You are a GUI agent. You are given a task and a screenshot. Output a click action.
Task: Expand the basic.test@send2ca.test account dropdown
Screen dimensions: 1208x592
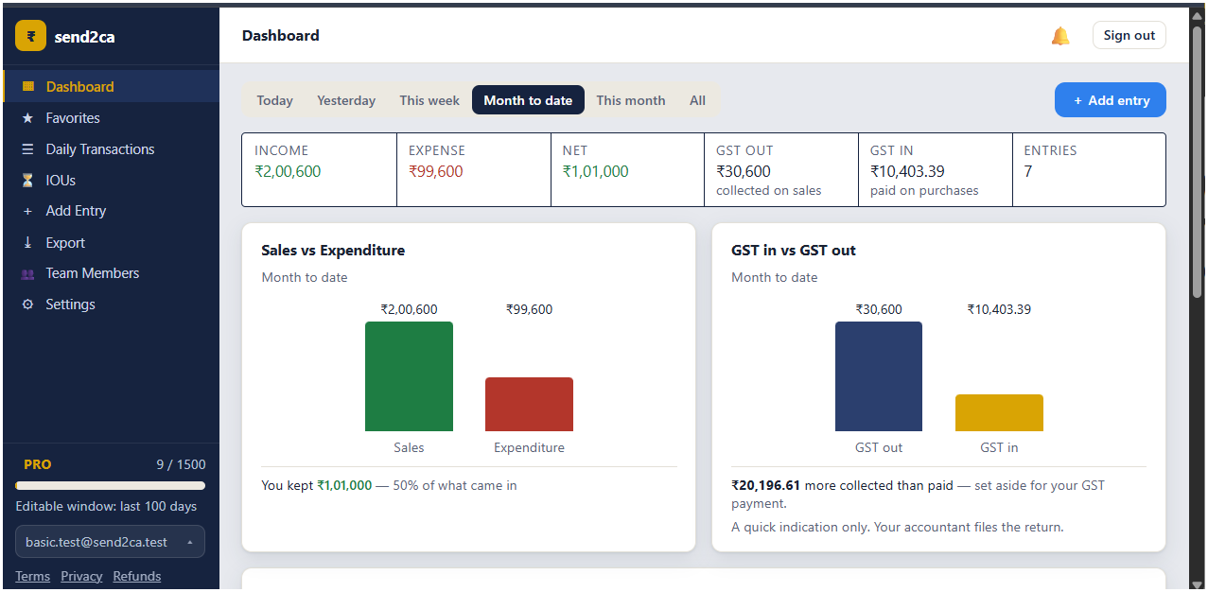click(110, 542)
